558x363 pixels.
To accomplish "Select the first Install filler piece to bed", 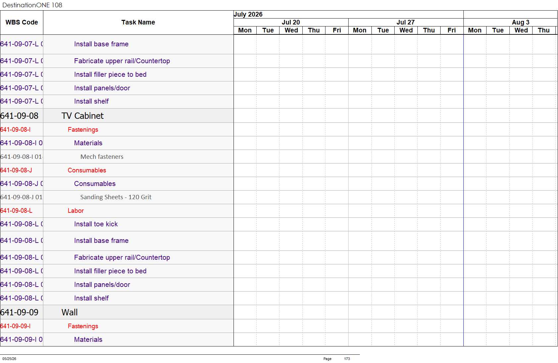I will [x=110, y=75].
